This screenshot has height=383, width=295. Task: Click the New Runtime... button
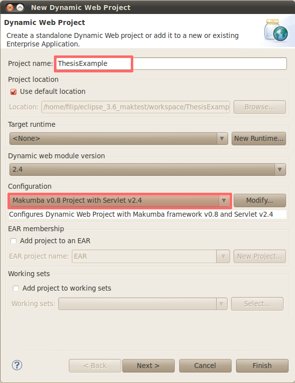pos(259,138)
